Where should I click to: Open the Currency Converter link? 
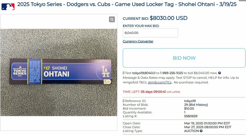coord(138,41)
